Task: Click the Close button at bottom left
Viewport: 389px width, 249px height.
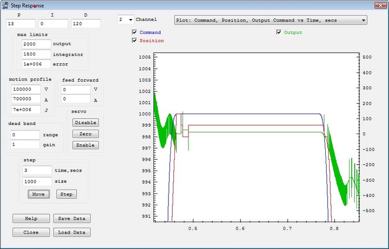Action: [31, 232]
